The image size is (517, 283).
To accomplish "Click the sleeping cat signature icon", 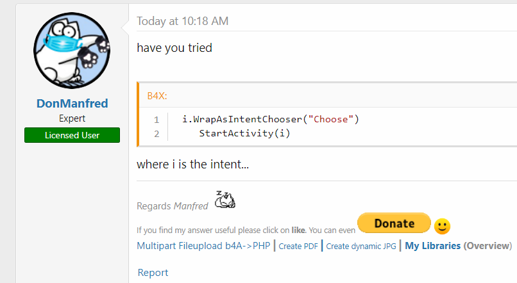I will [x=225, y=200].
